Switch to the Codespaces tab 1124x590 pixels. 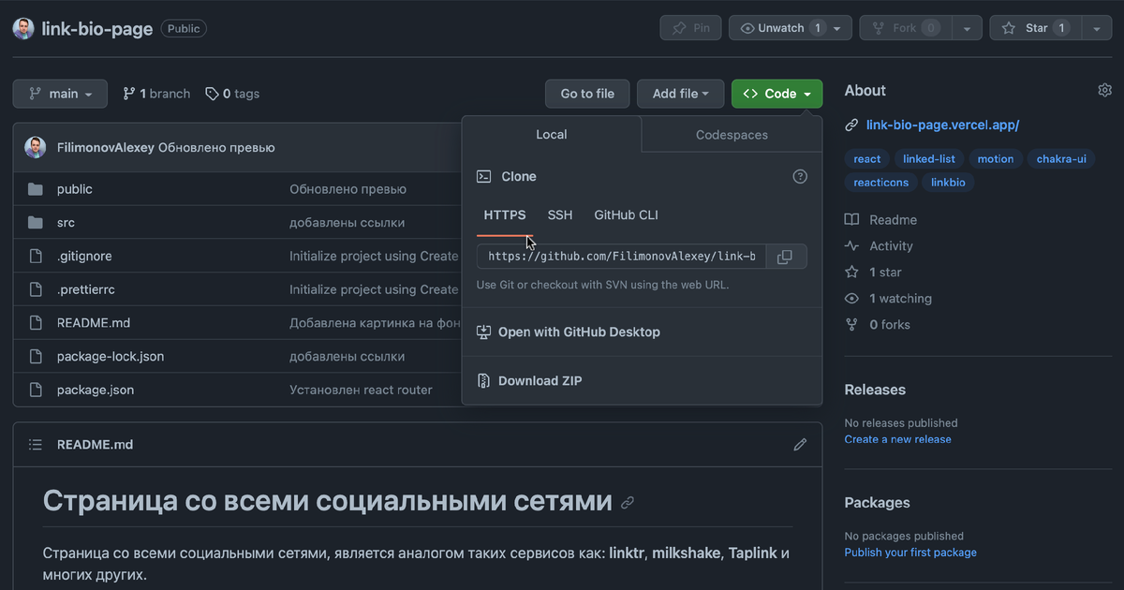coord(732,135)
